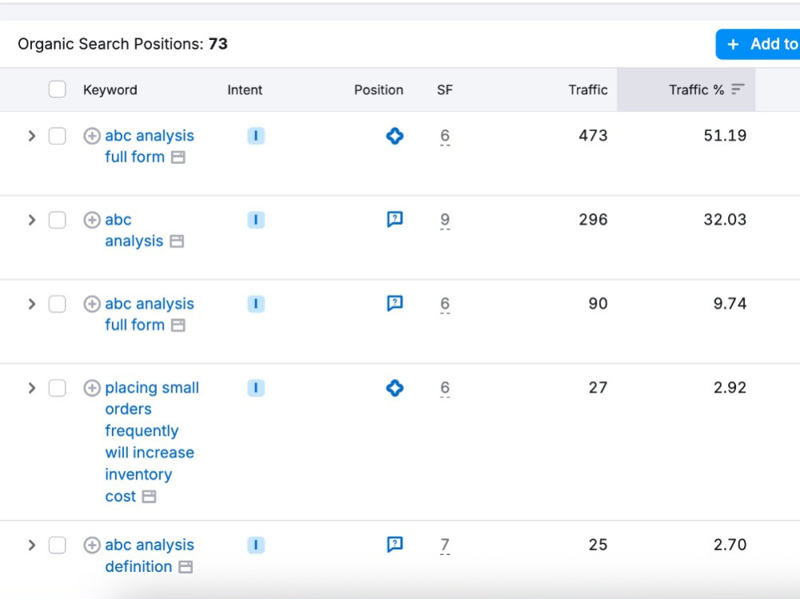
Task: Sort by SF column header
Action: 444,90
